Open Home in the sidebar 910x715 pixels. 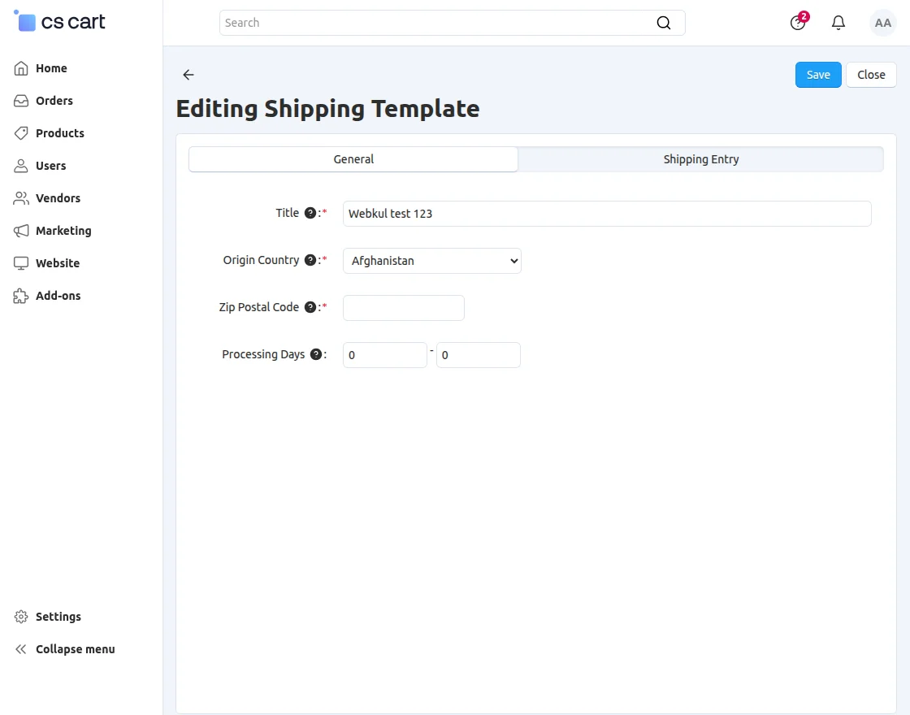tap(51, 68)
